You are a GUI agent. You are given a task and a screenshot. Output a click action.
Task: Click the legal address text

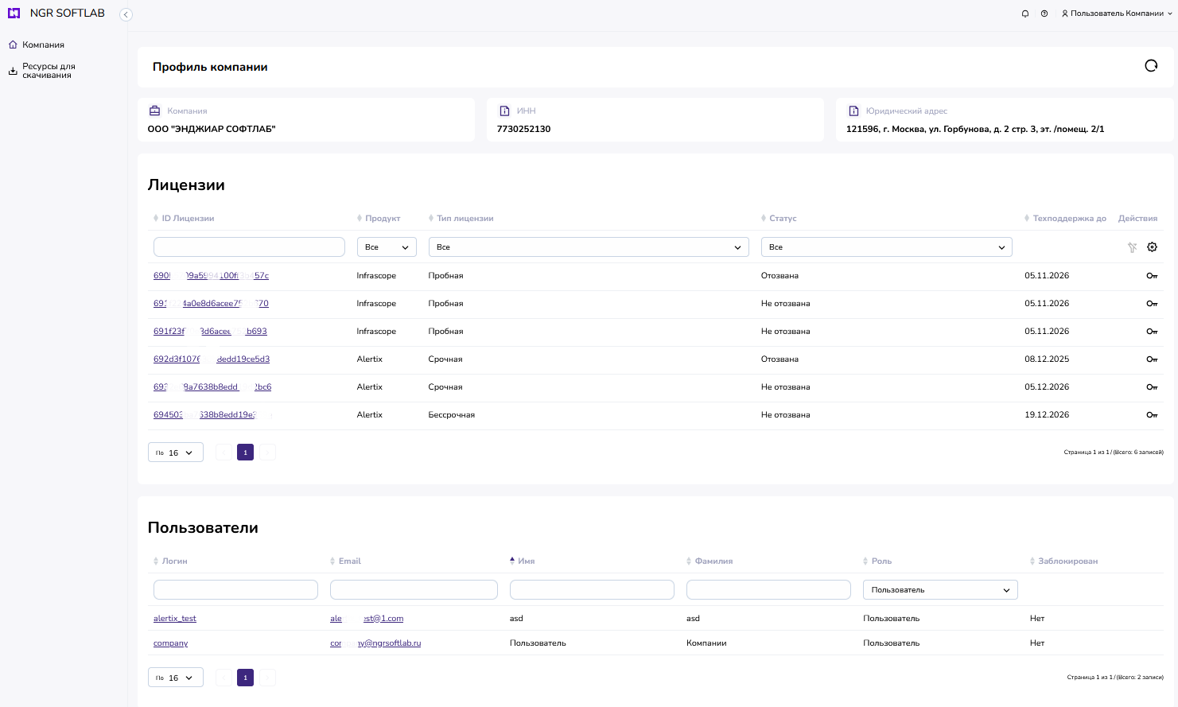[x=975, y=129]
